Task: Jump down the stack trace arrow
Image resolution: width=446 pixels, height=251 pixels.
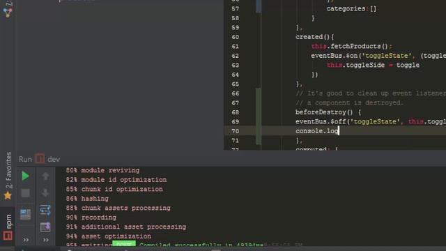Action: pyautogui.click(x=45, y=193)
